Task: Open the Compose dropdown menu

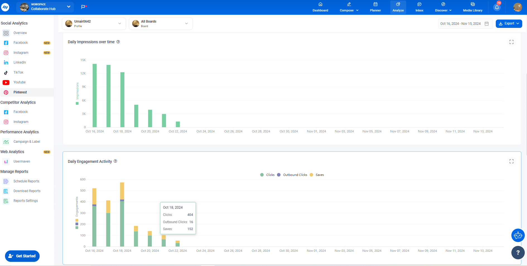Action: pos(349,7)
